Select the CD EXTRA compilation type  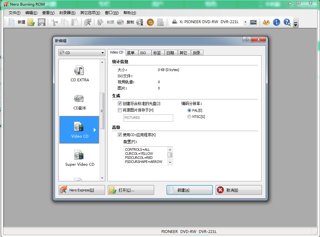79,74
